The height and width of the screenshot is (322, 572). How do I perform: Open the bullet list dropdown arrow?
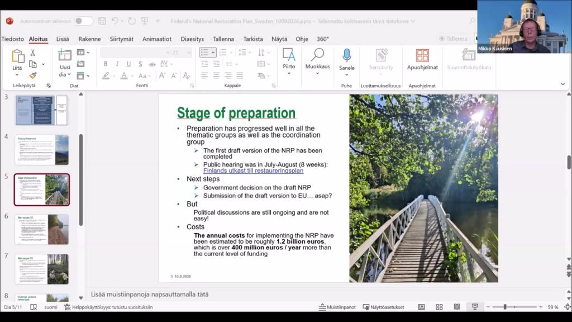point(213,53)
